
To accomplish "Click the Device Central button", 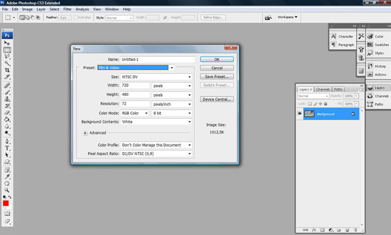I will [216, 99].
